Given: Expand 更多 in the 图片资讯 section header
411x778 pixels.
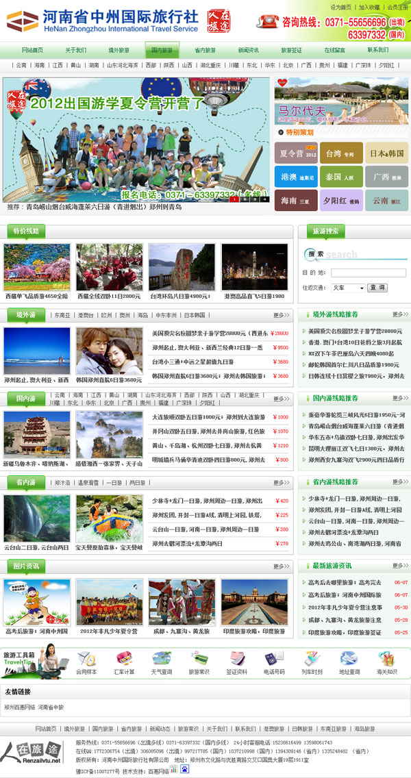Looking at the screenshot, I should coord(282,566).
